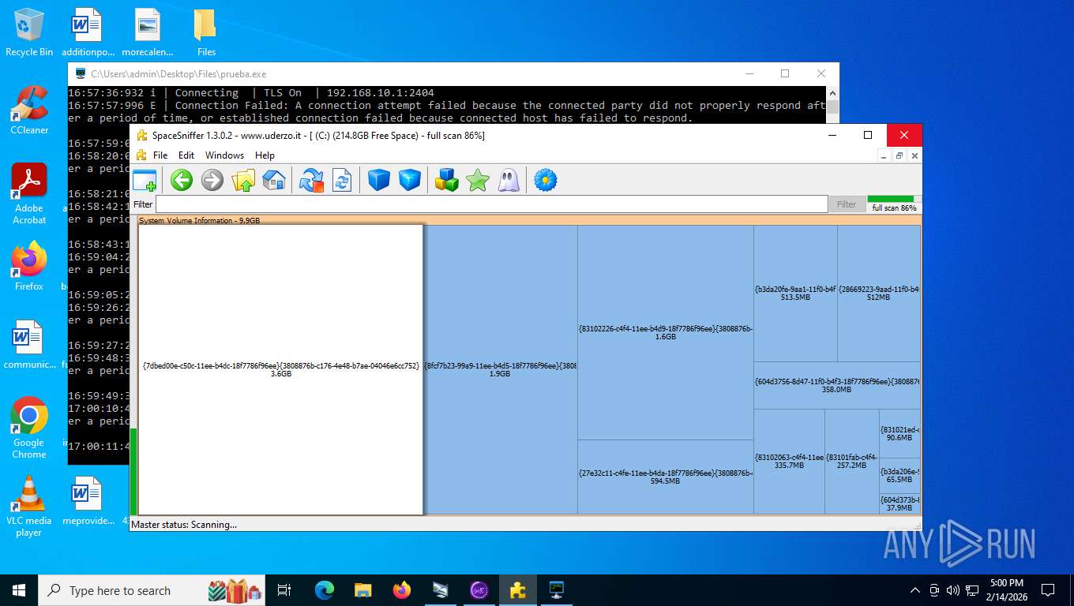Select the 1.9GB {8fcf7b23 block
Image resolution: width=1074 pixels, height=606 pixels.
(501, 369)
